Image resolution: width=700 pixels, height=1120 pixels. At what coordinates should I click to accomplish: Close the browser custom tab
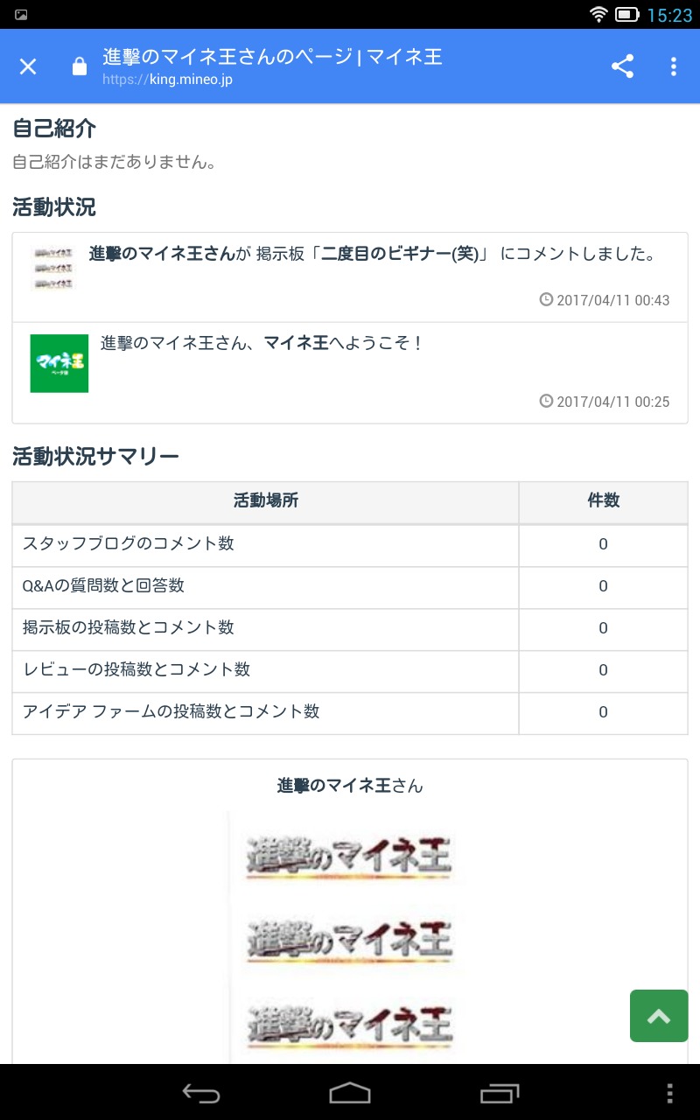pyautogui.click(x=28, y=66)
